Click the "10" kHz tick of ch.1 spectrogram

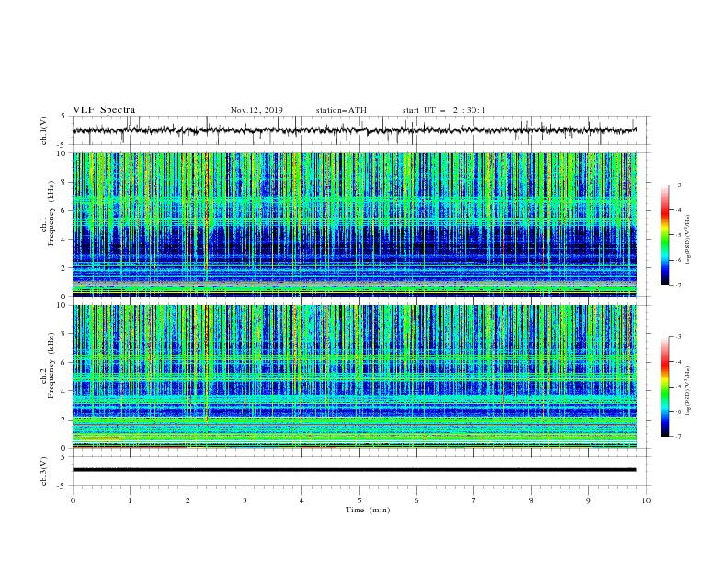62,153
